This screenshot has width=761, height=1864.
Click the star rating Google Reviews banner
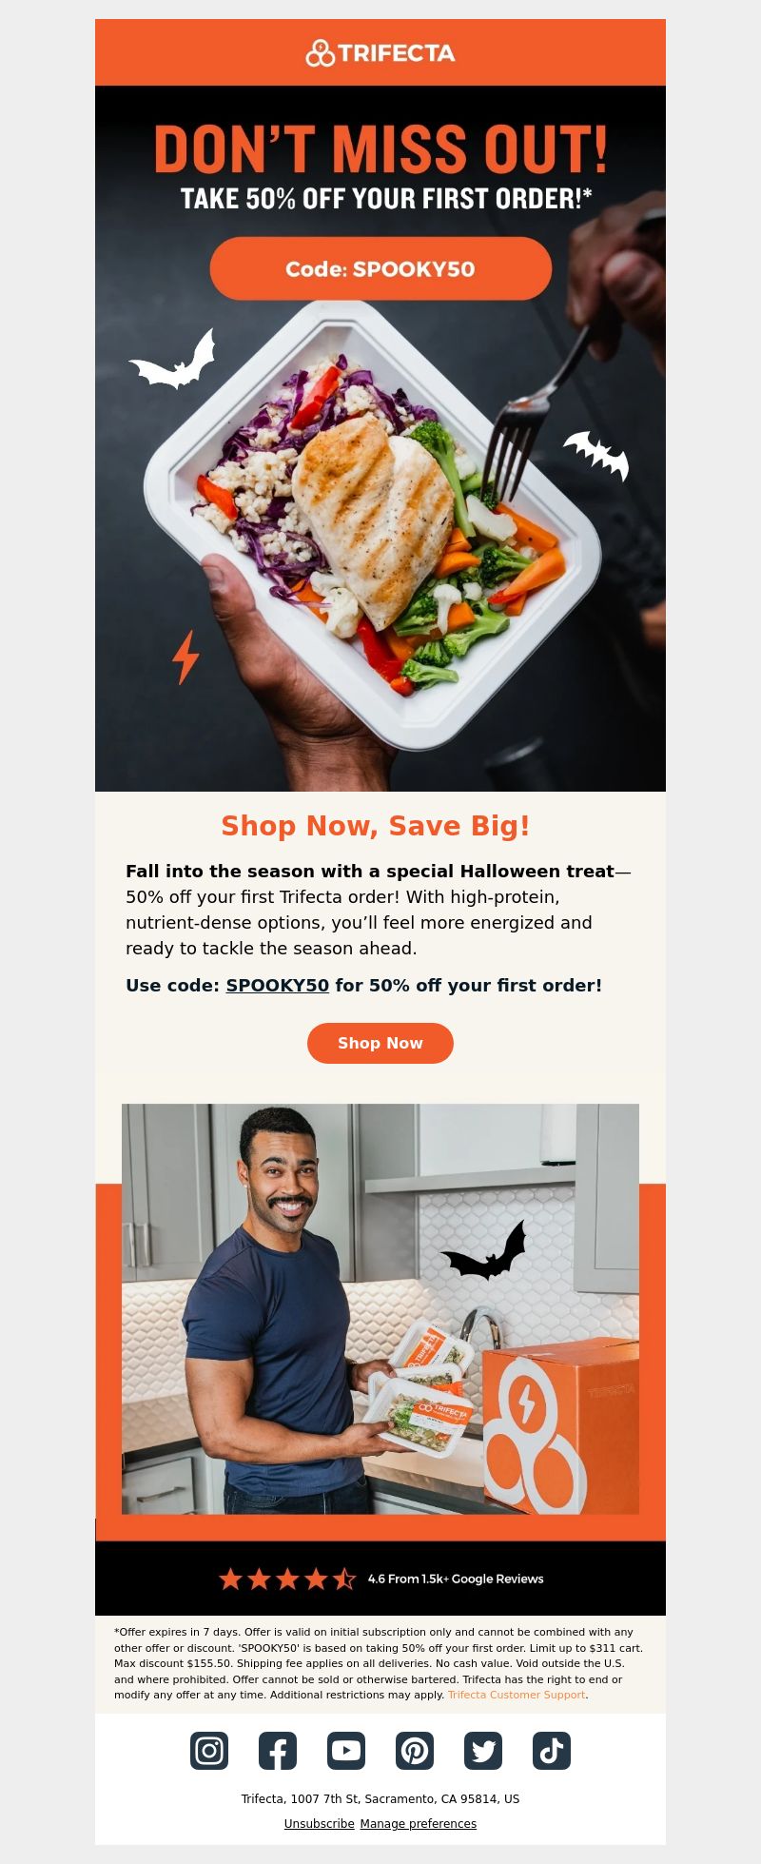[x=380, y=1579]
